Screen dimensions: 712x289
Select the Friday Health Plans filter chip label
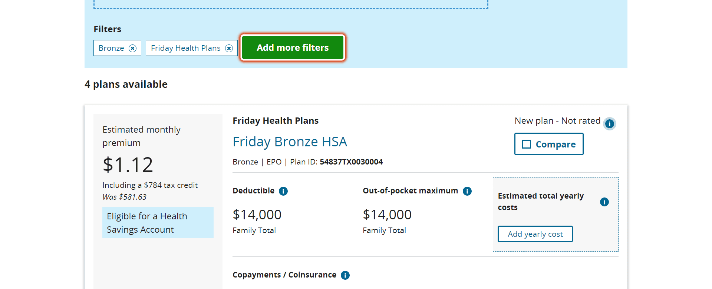point(186,48)
